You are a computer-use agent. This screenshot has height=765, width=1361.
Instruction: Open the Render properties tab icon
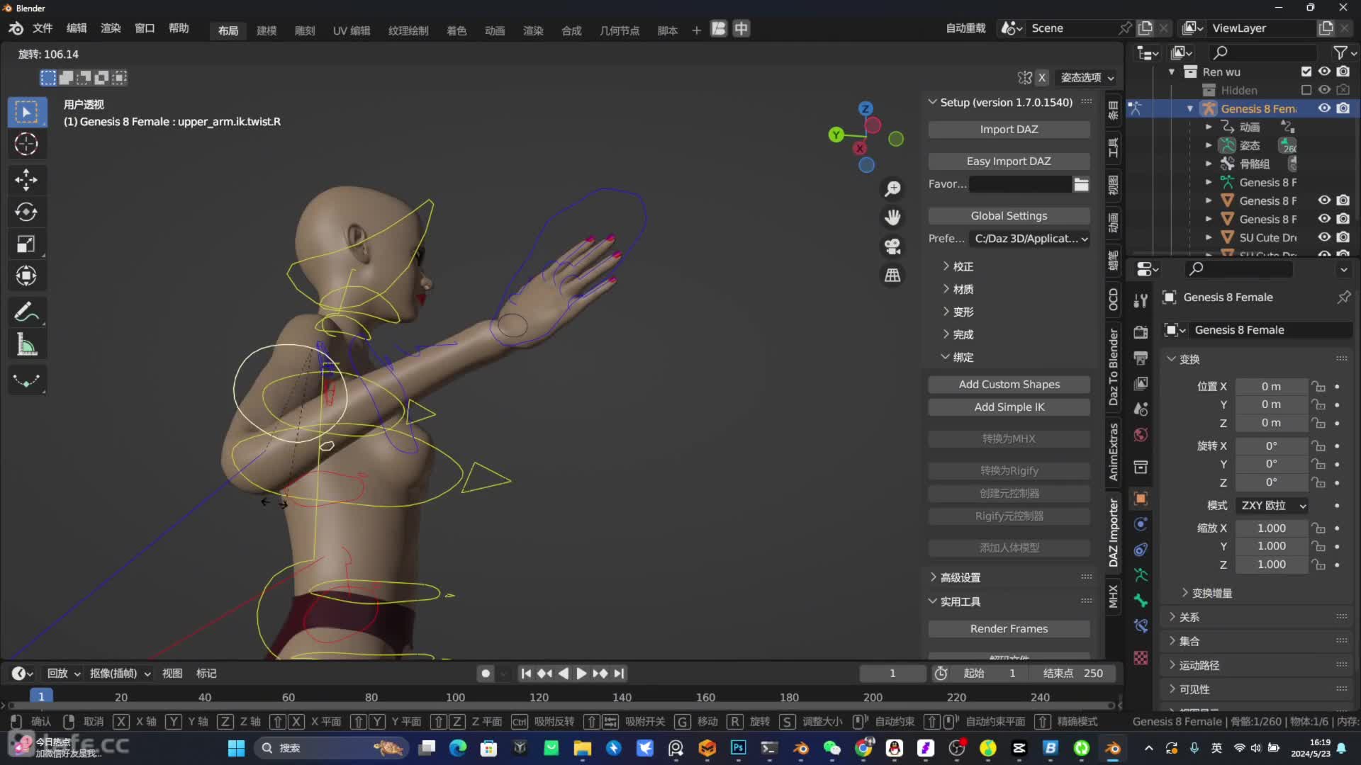pyautogui.click(x=1141, y=332)
